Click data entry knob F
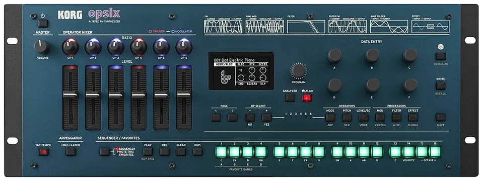 tap(410, 85)
